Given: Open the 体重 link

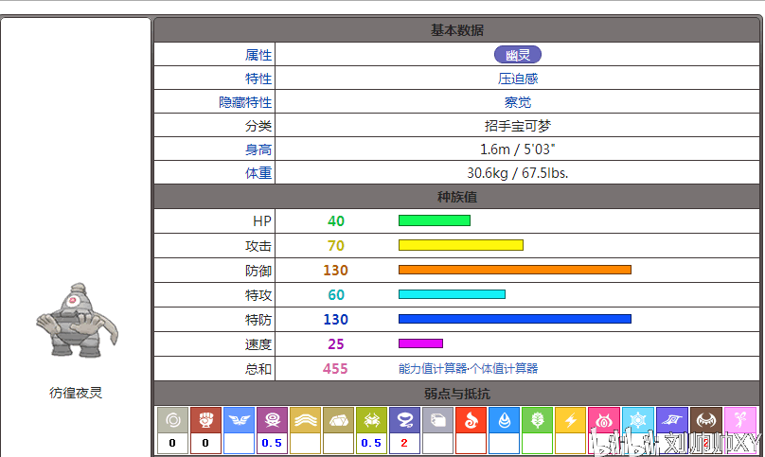Looking at the screenshot, I should (x=258, y=173).
